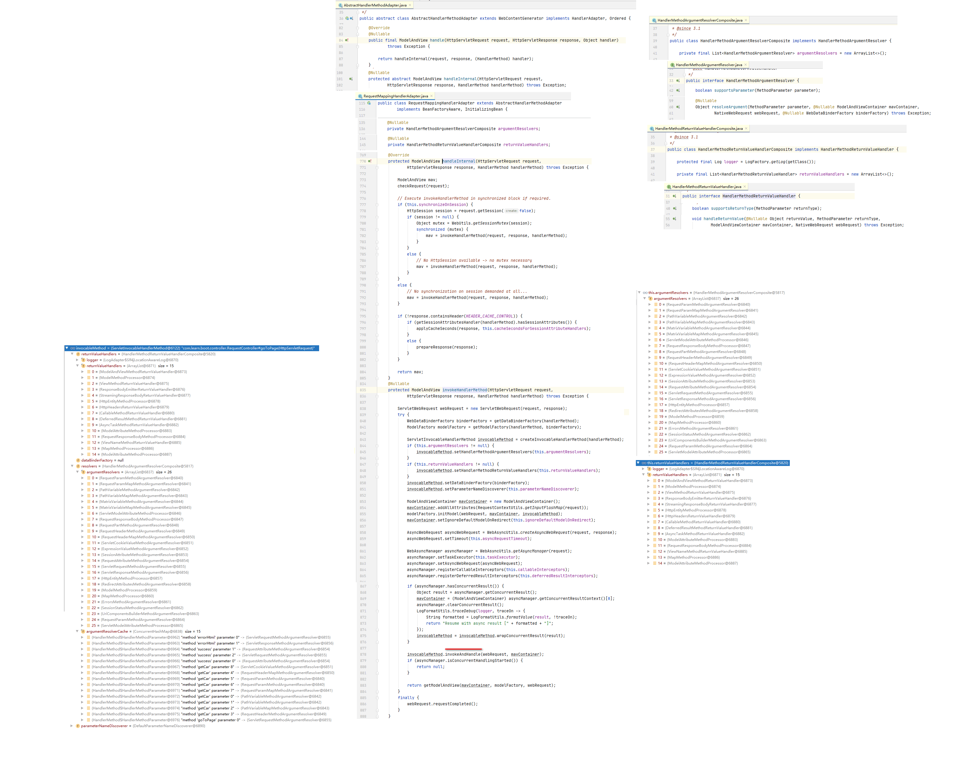Viewport: 970px width, 759px height.
Task: Expand the parameterNameDiscoverer node
Action: [x=72, y=726]
